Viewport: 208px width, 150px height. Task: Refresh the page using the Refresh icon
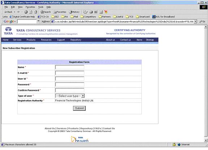tap(31, 12)
